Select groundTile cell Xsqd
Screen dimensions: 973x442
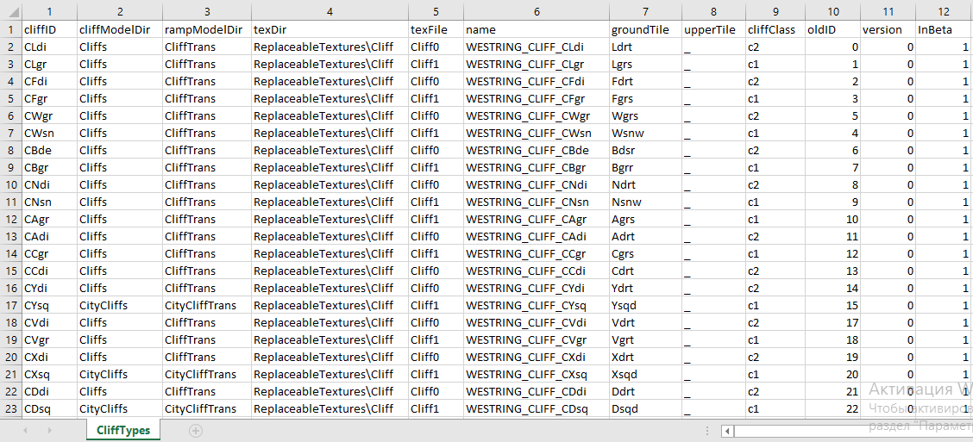click(645, 374)
